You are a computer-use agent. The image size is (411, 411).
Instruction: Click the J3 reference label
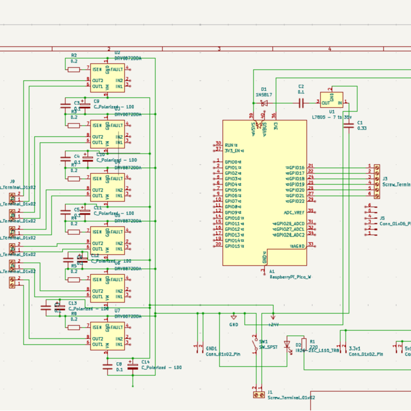point(385,179)
